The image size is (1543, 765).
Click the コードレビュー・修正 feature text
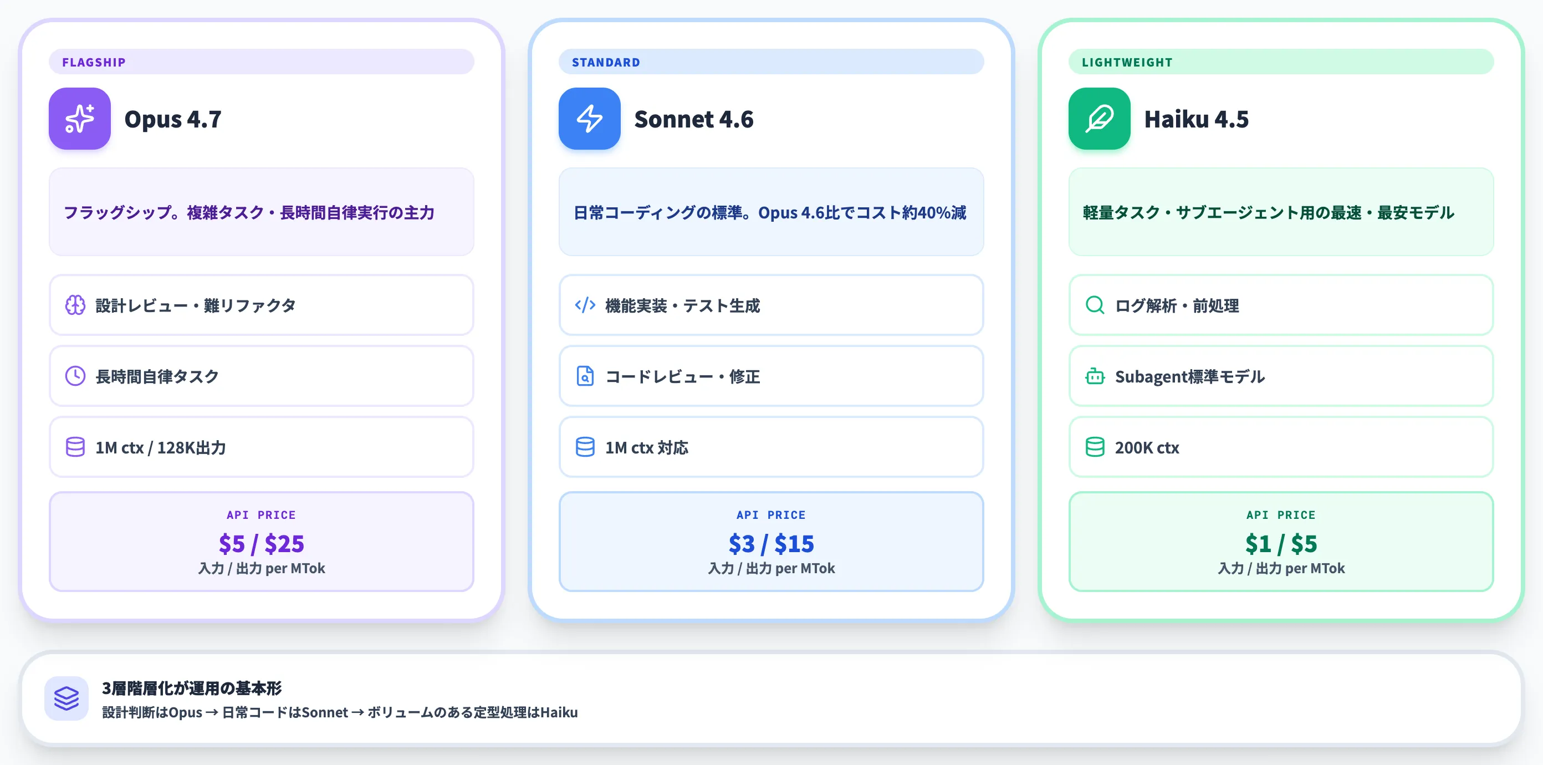tap(683, 377)
